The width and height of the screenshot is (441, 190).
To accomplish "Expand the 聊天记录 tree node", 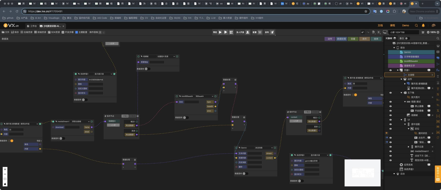I will click(x=408, y=147).
